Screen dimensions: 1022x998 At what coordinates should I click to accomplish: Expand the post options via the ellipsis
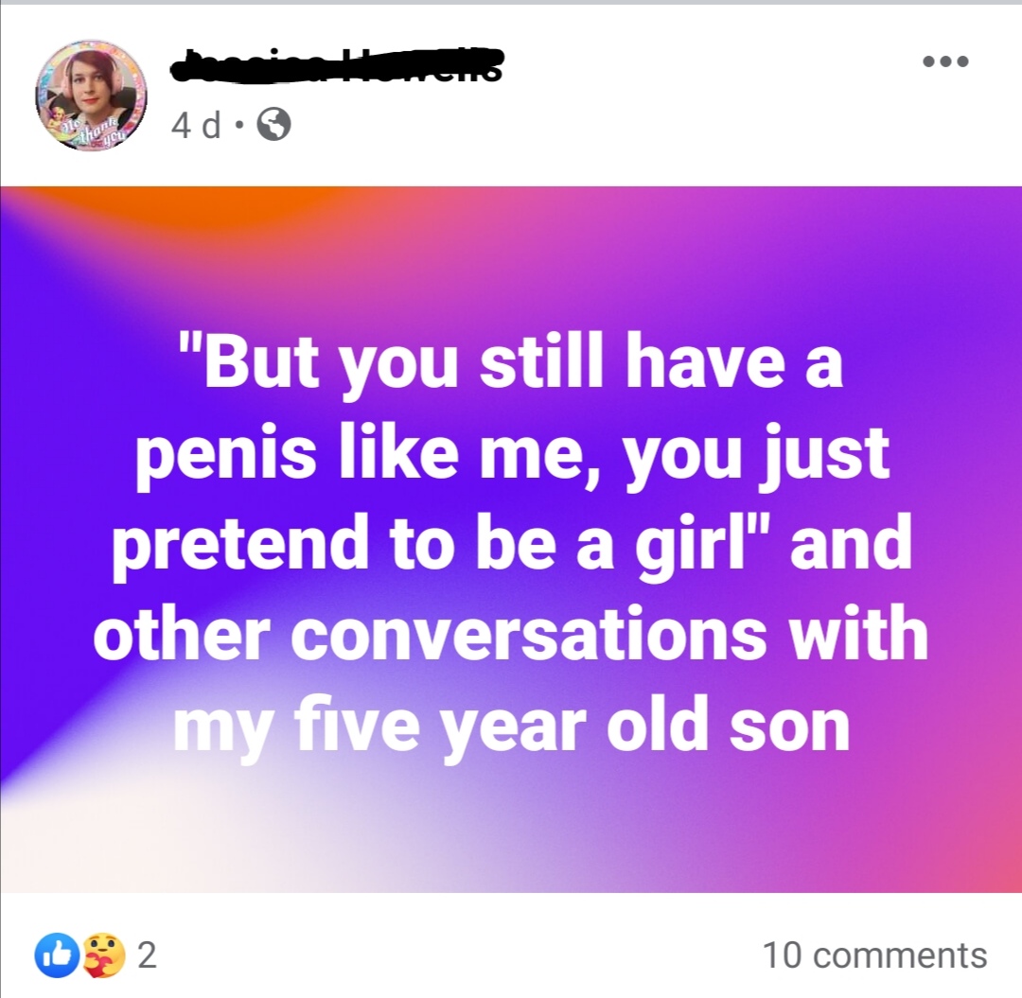[x=946, y=62]
